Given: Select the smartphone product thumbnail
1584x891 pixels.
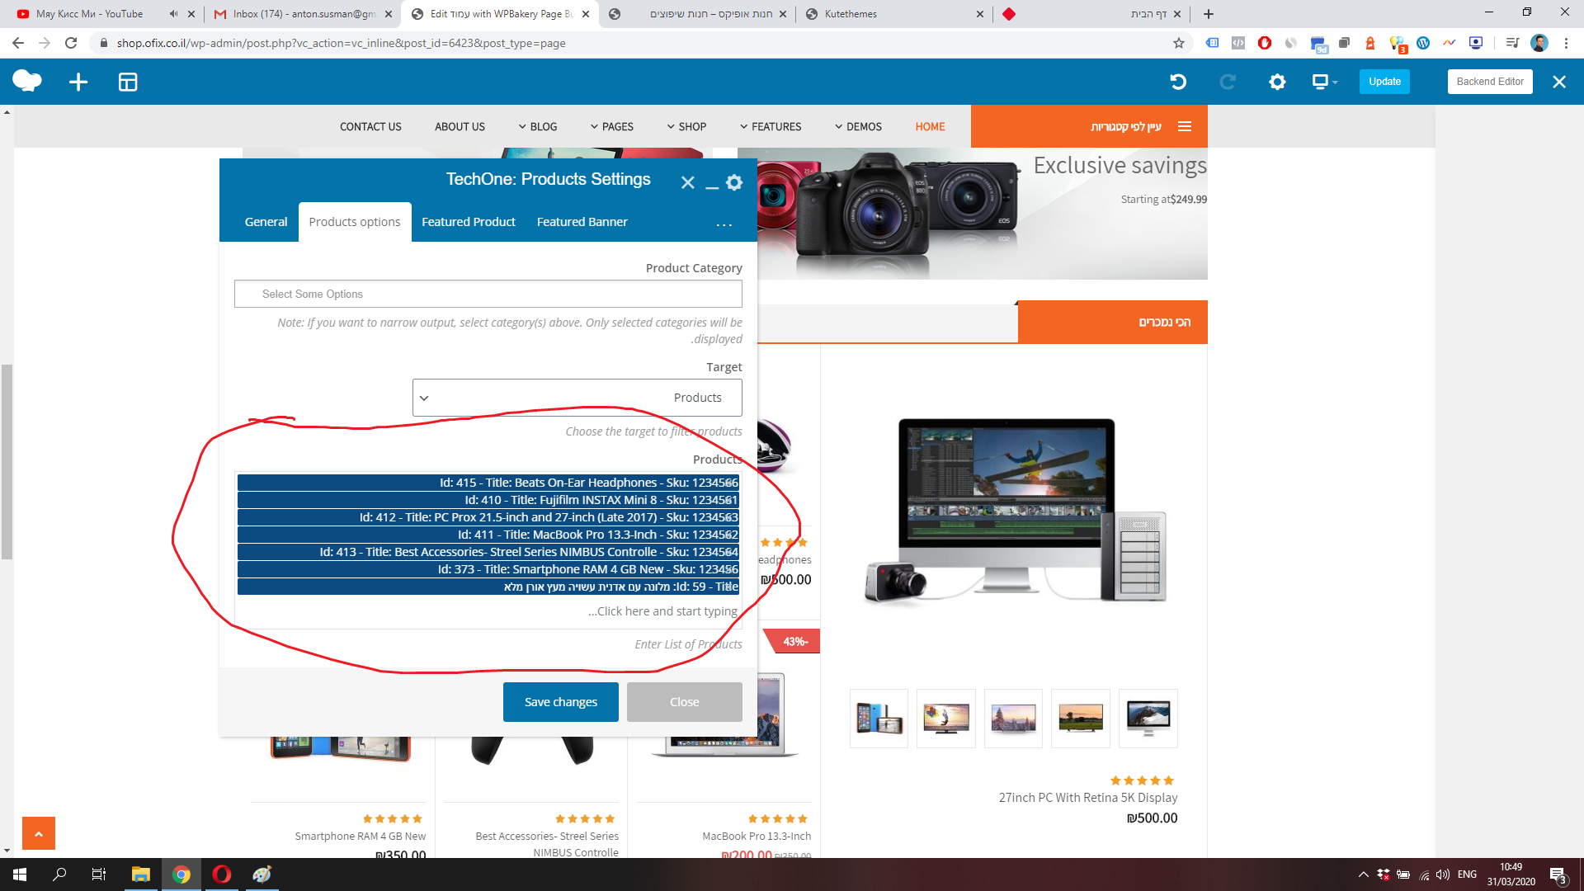Looking at the screenshot, I should [879, 719].
